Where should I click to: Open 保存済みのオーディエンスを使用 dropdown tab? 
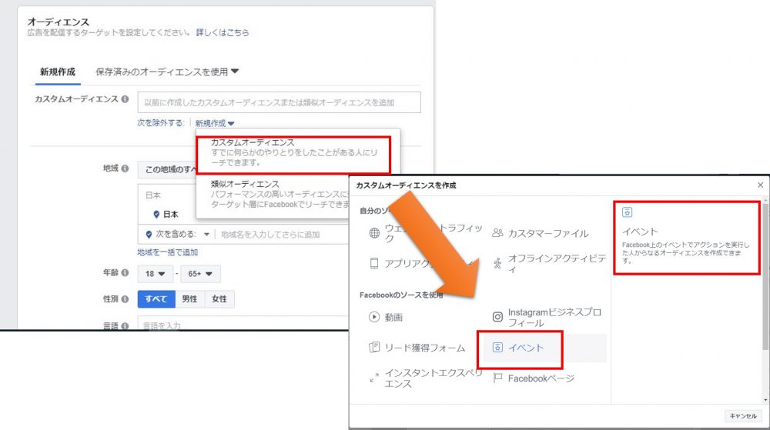167,72
